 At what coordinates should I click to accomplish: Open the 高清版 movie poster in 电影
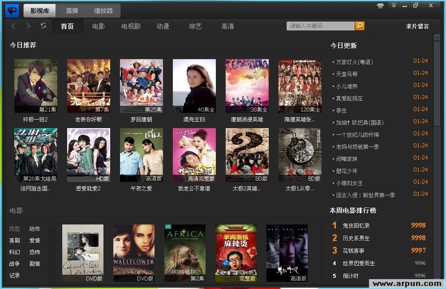[x=287, y=253]
